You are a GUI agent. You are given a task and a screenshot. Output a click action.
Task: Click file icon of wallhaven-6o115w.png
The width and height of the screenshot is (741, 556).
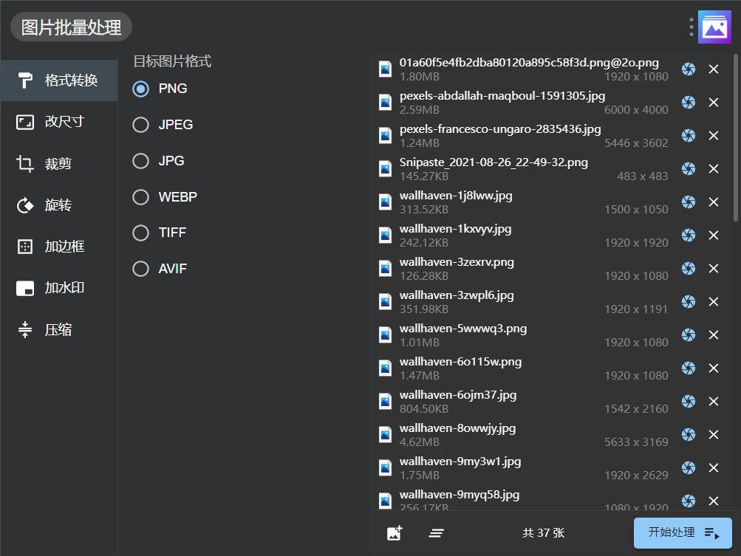[x=385, y=368]
